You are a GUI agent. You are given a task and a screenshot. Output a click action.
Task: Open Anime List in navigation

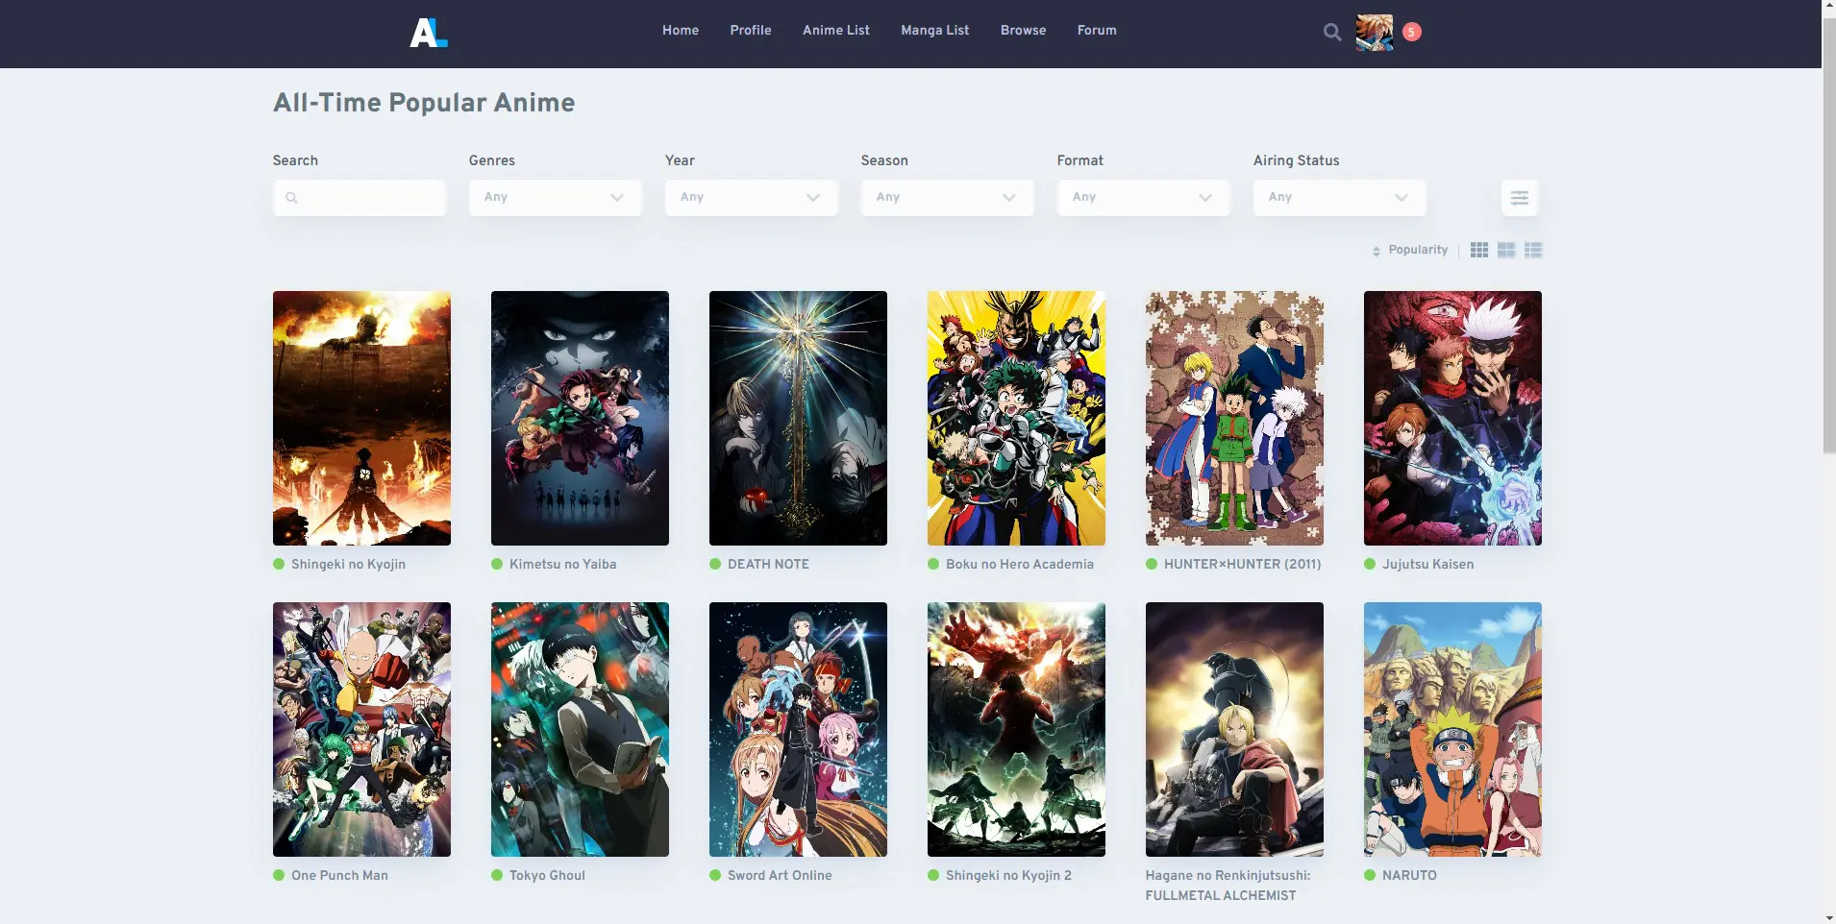tap(836, 31)
